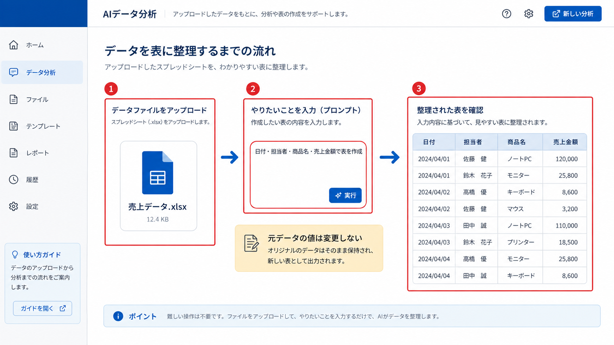Switch to the レポート menu item

tap(42, 153)
